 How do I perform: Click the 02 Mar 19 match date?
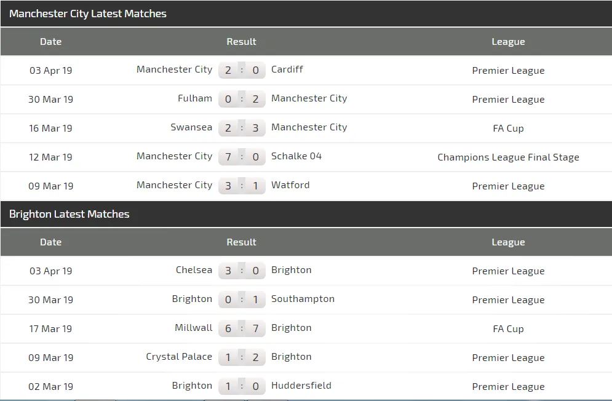click(51, 386)
